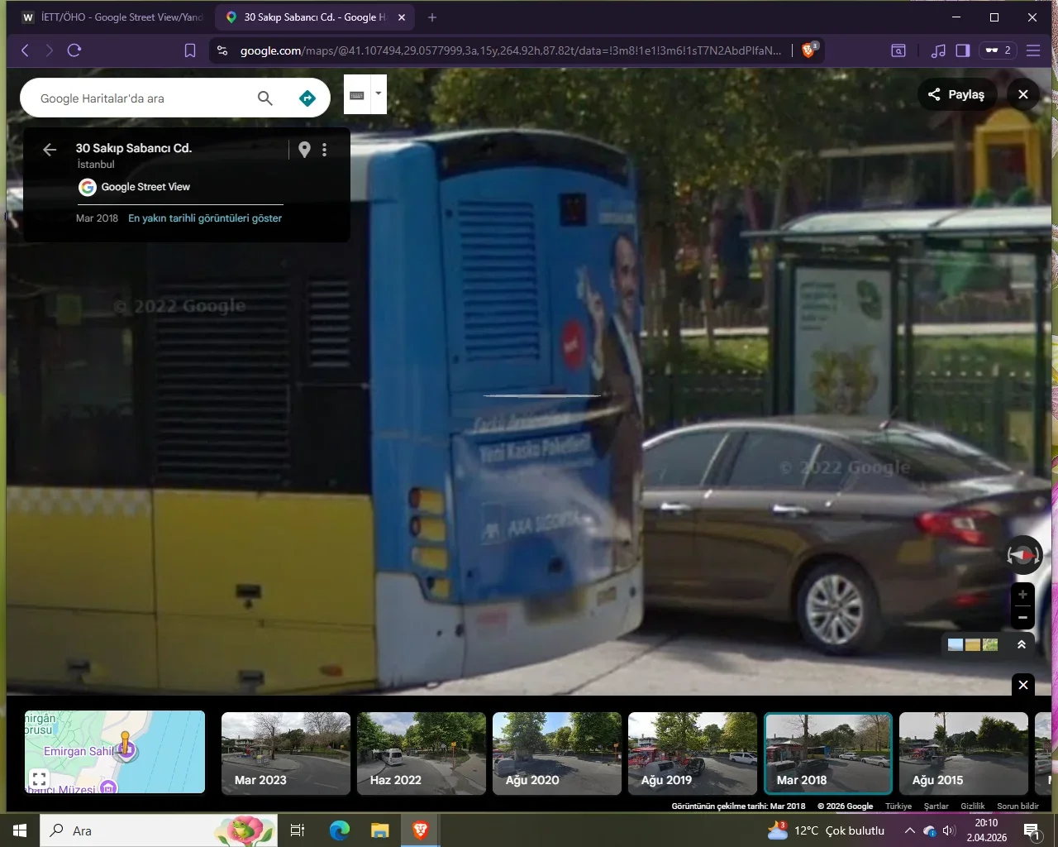Open the keyboard input tools dropdown arrow

point(379,93)
